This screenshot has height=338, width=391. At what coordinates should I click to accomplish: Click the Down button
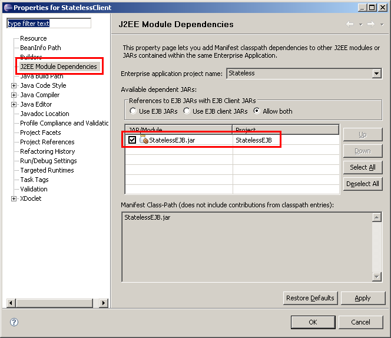pyautogui.click(x=363, y=151)
